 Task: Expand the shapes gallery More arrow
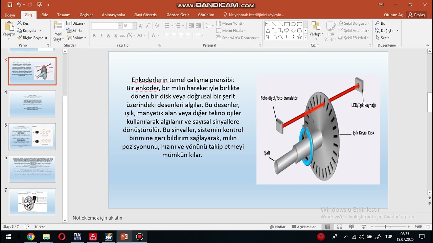(x=305, y=37)
